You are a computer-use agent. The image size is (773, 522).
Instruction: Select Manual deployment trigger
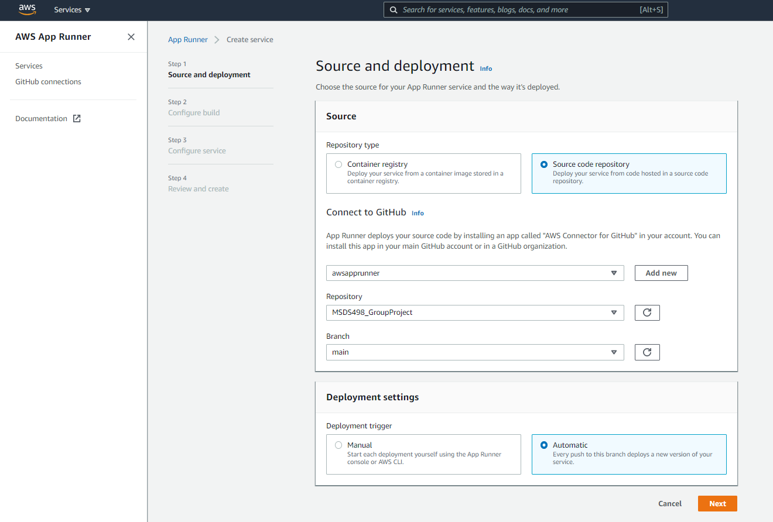[x=423, y=454]
